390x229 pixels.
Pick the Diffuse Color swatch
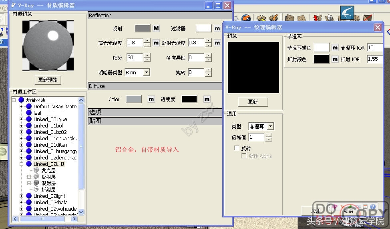(134, 99)
